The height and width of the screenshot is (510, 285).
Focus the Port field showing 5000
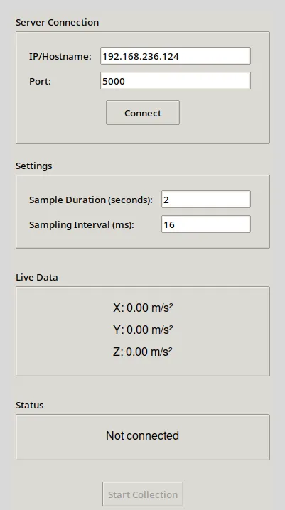coord(176,81)
